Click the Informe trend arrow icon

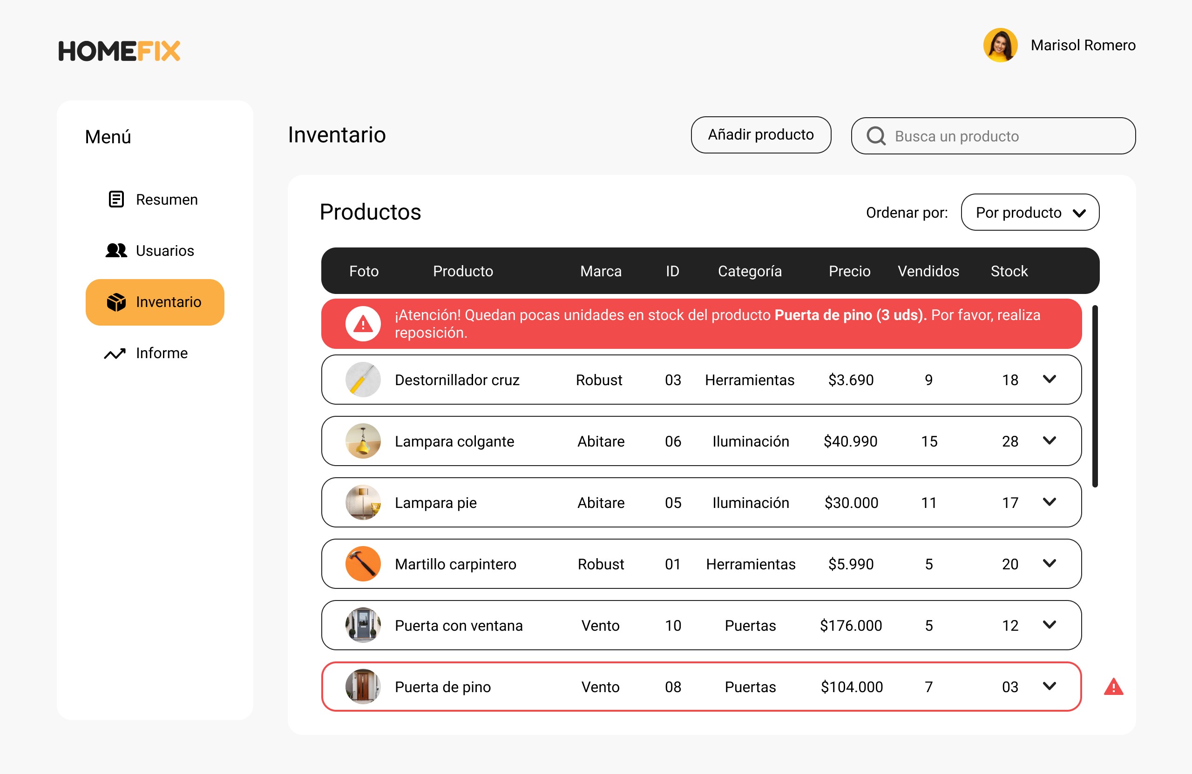pos(115,354)
